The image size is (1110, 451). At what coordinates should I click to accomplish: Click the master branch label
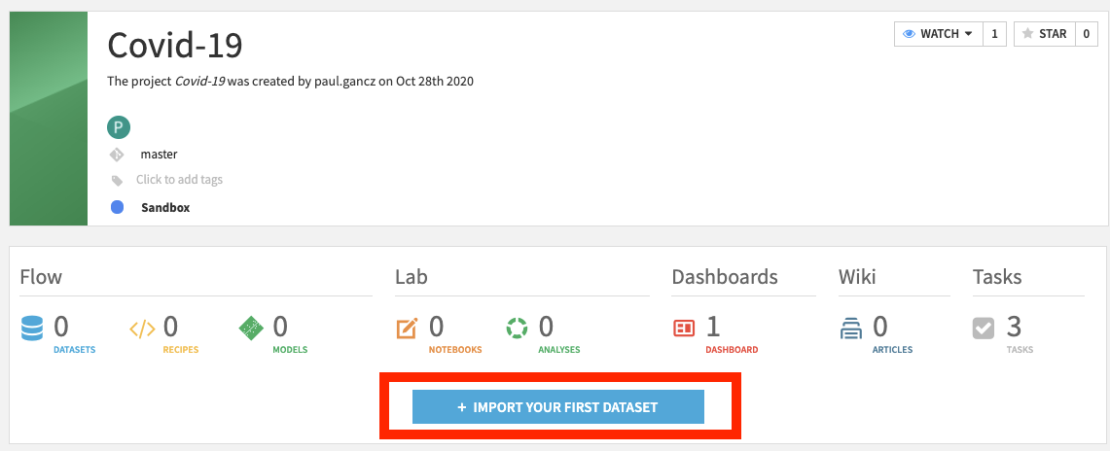click(x=159, y=155)
